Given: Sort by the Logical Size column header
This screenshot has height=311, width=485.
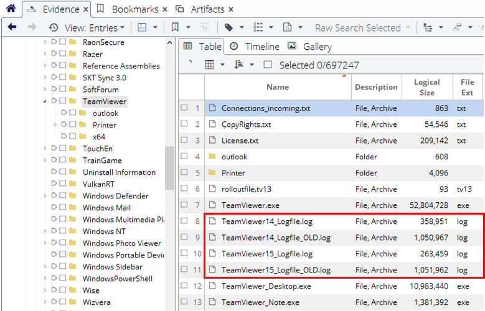Looking at the screenshot, I should (x=427, y=87).
